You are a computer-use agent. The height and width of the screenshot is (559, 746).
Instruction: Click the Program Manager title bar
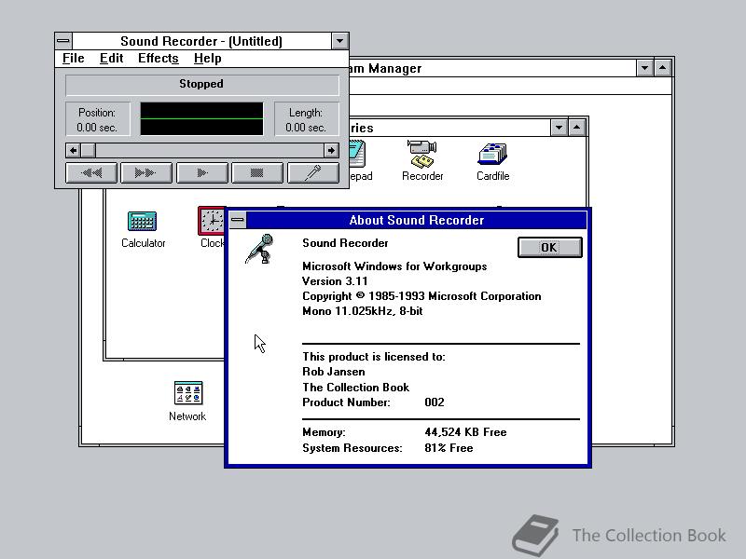point(492,68)
